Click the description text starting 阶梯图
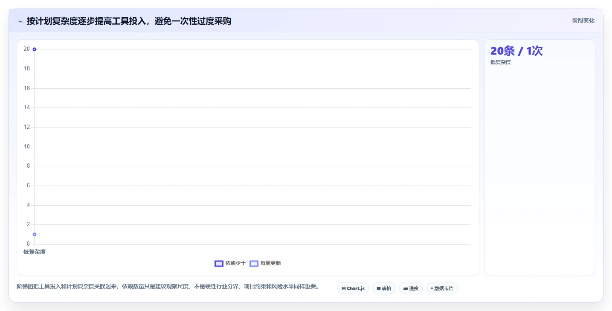The image size is (612, 311). coord(168,286)
